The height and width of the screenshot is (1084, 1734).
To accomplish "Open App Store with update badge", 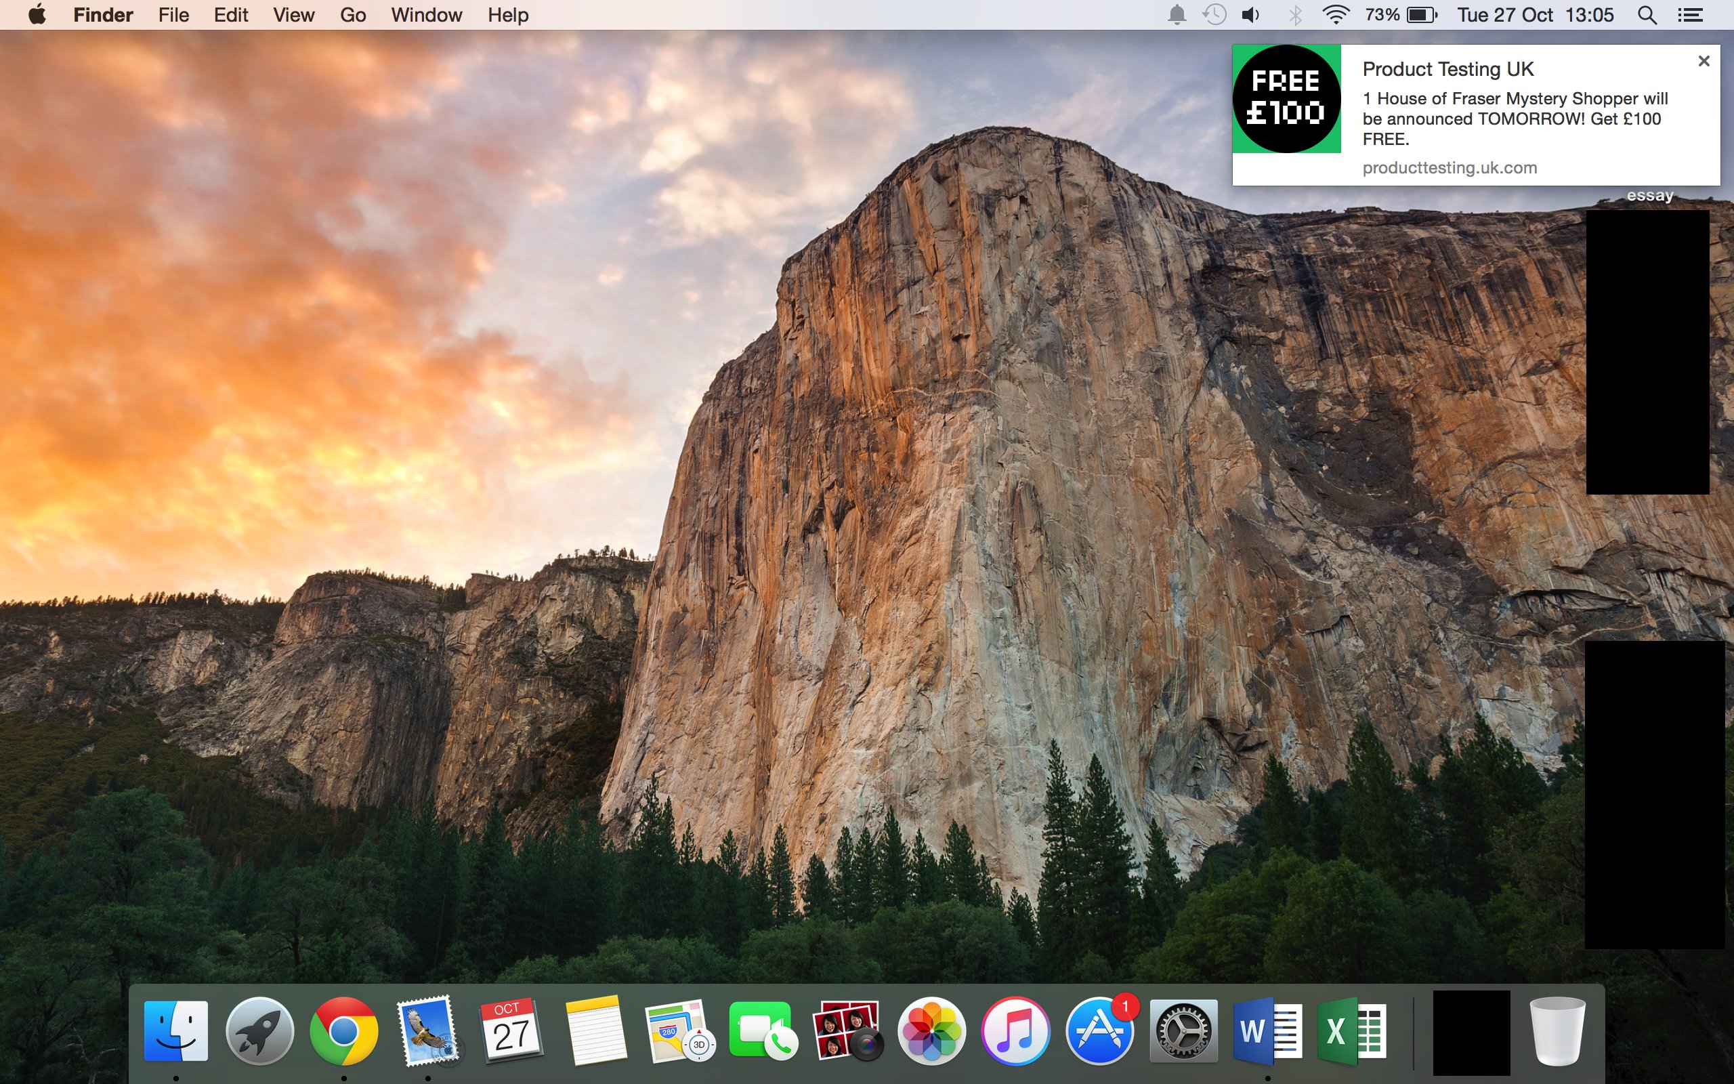I will click(x=1099, y=1031).
